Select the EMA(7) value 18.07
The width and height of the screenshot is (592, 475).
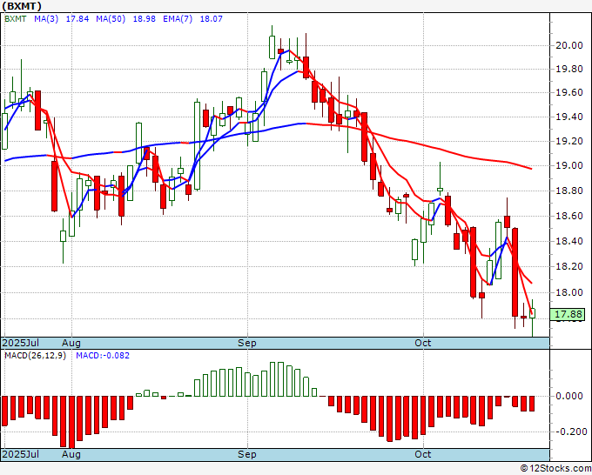[x=211, y=19]
